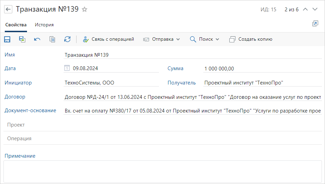Viewport: 325px width, 184px height.
Task: Click the Связь с операцией button
Action: pos(108,39)
